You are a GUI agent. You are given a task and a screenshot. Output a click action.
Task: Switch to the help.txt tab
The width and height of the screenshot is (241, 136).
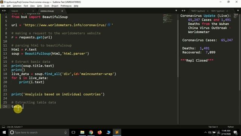coord(15,11)
